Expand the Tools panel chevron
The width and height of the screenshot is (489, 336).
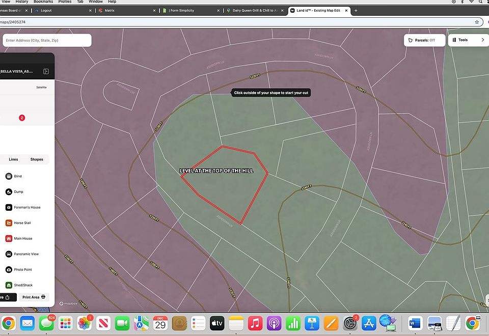click(x=482, y=40)
